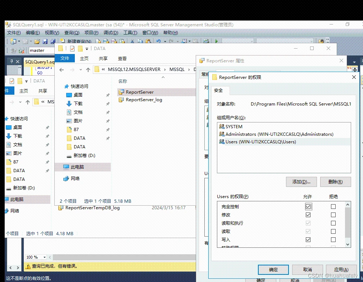Click the New Query button in SSMS toolbar
Image resolution: width=363 pixels, height=282 pixels.
tap(76, 41)
